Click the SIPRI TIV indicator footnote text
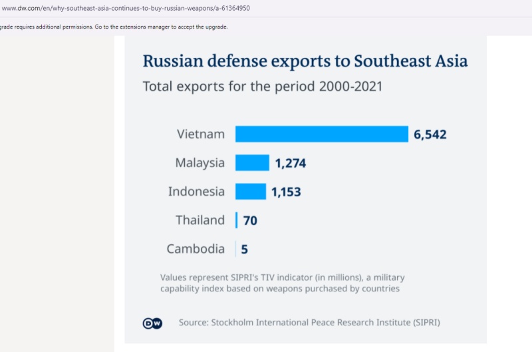Image resolution: width=532 pixels, height=352 pixels. (x=282, y=283)
